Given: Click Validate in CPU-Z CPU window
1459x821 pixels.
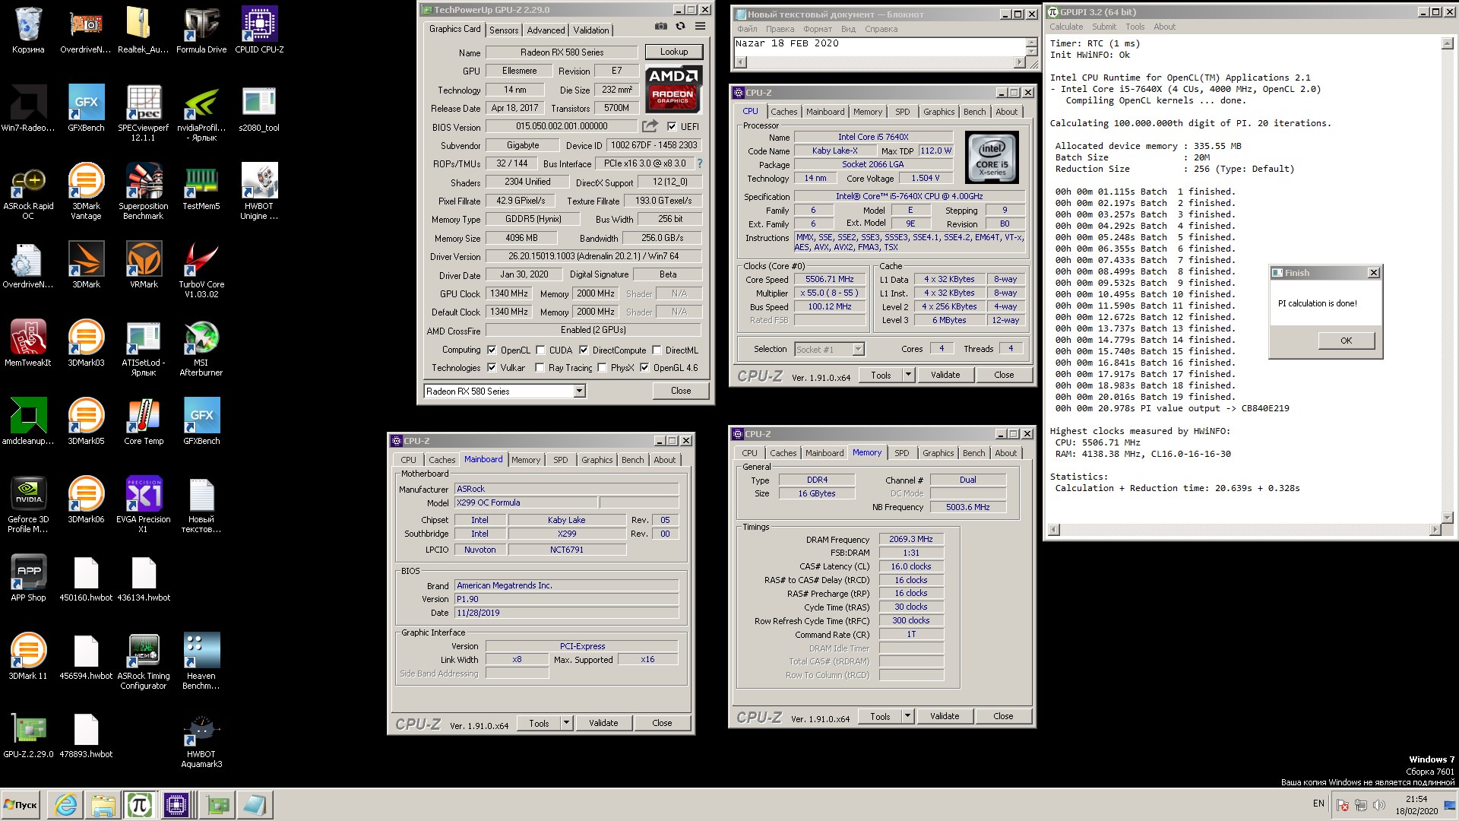Looking at the screenshot, I should [x=945, y=375].
